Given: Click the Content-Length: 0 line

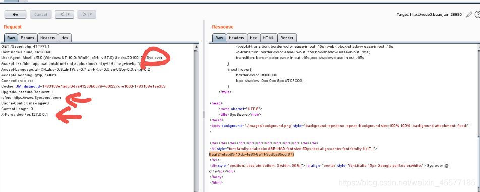Looking at the screenshot, I should (x=17, y=109).
